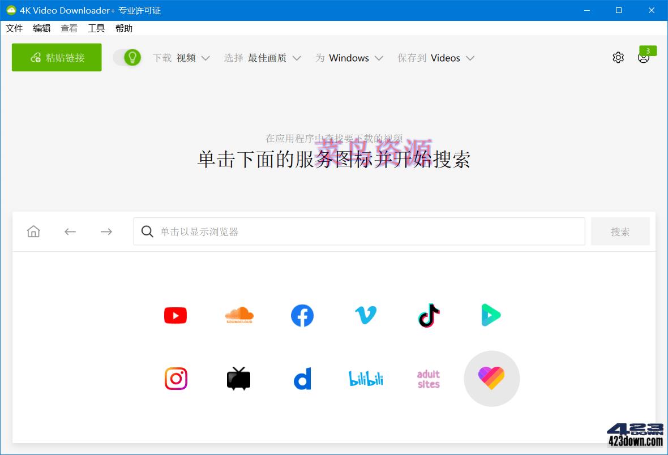Open the 工具 menu
Image resolution: width=668 pixels, height=455 pixels.
tap(96, 28)
